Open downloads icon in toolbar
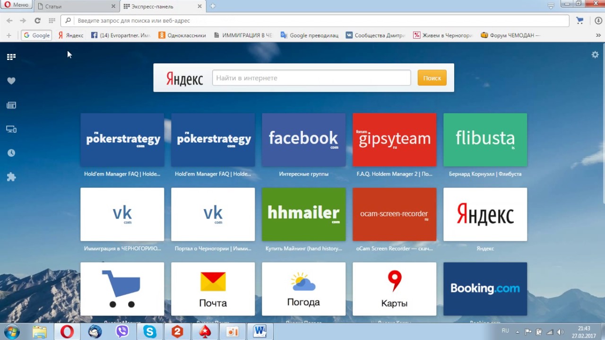605x340 pixels. 598,21
